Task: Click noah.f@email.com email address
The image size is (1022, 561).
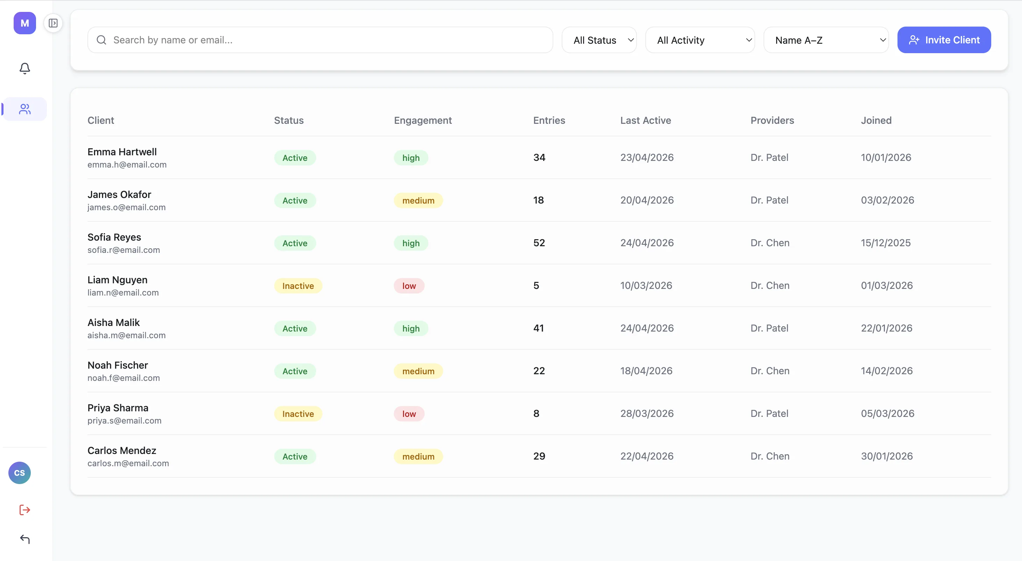Action: click(x=124, y=378)
